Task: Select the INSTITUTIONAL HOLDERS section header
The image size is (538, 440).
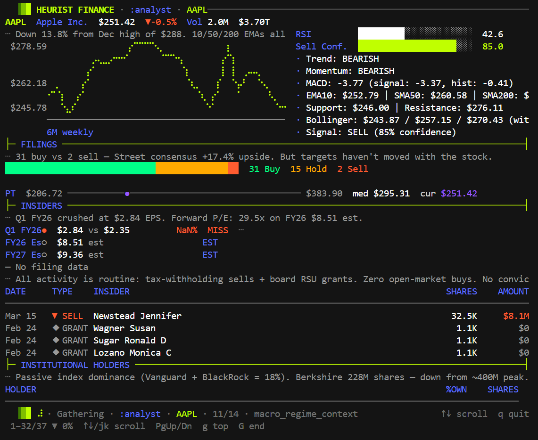Action: click(x=75, y=365)
